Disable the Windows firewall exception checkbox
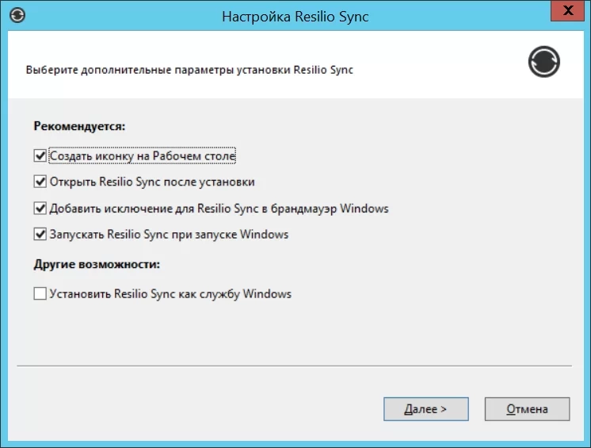 tap(40, 209)
